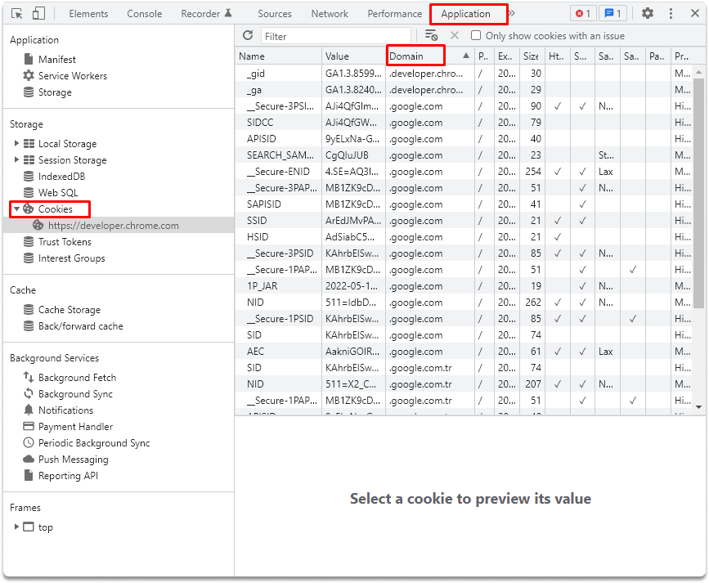This screenshot has width=709, height=583.
Task: Toggle Domain column sort arrow
Action: [466, 56]
